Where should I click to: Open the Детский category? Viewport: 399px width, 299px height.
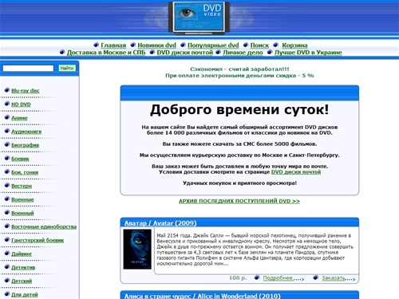coord(22,281)
